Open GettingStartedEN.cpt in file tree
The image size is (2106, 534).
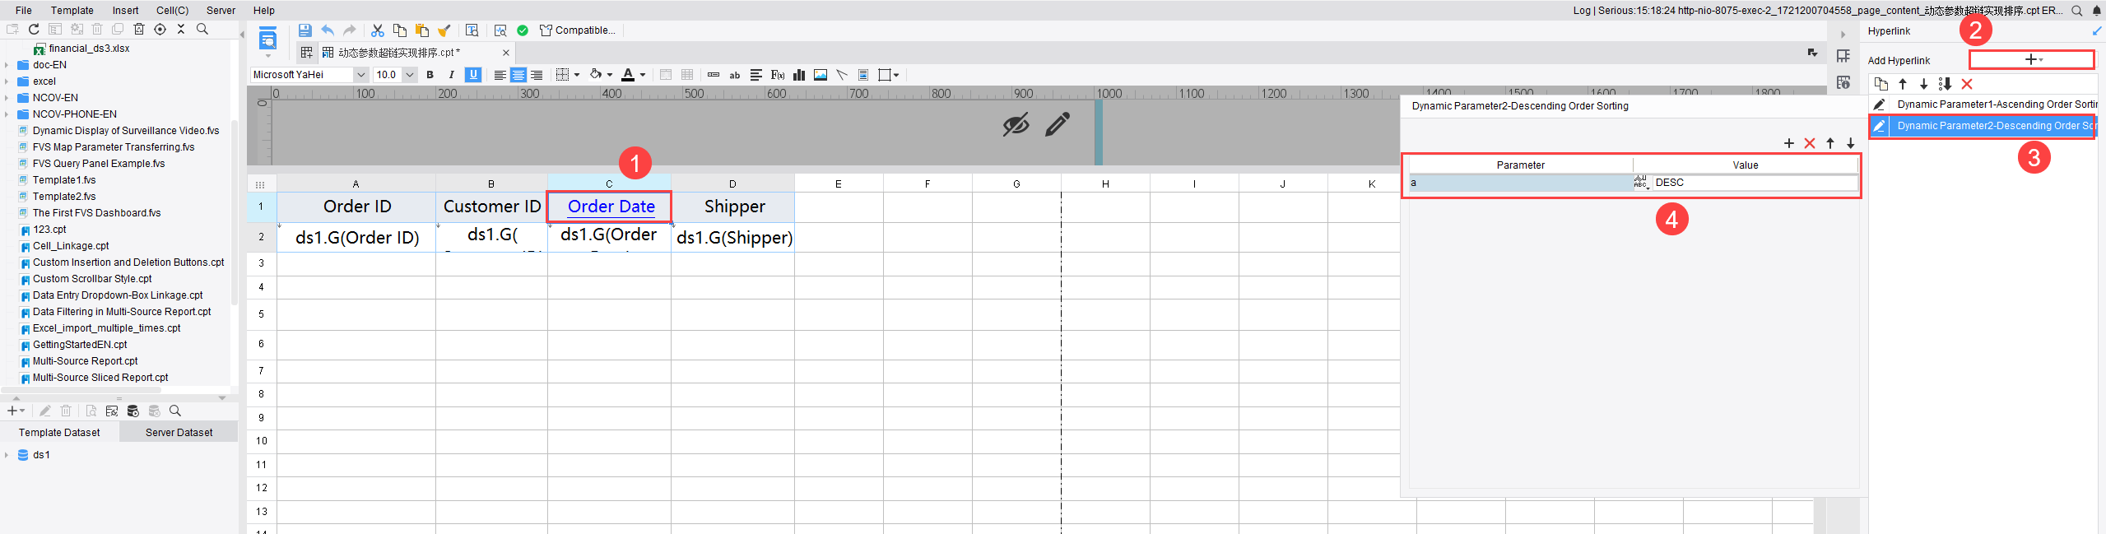[80, 345]
